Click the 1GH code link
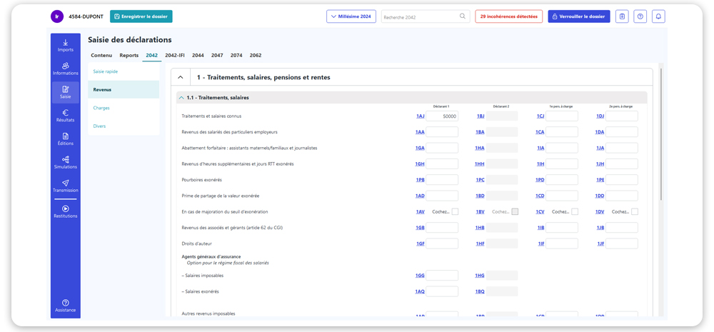 pos(421,164)
